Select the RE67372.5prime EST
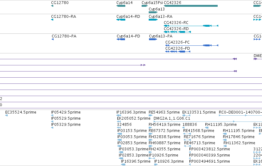Image resolution: width=262 pixels, height=166 pixels. click(164, 131)
